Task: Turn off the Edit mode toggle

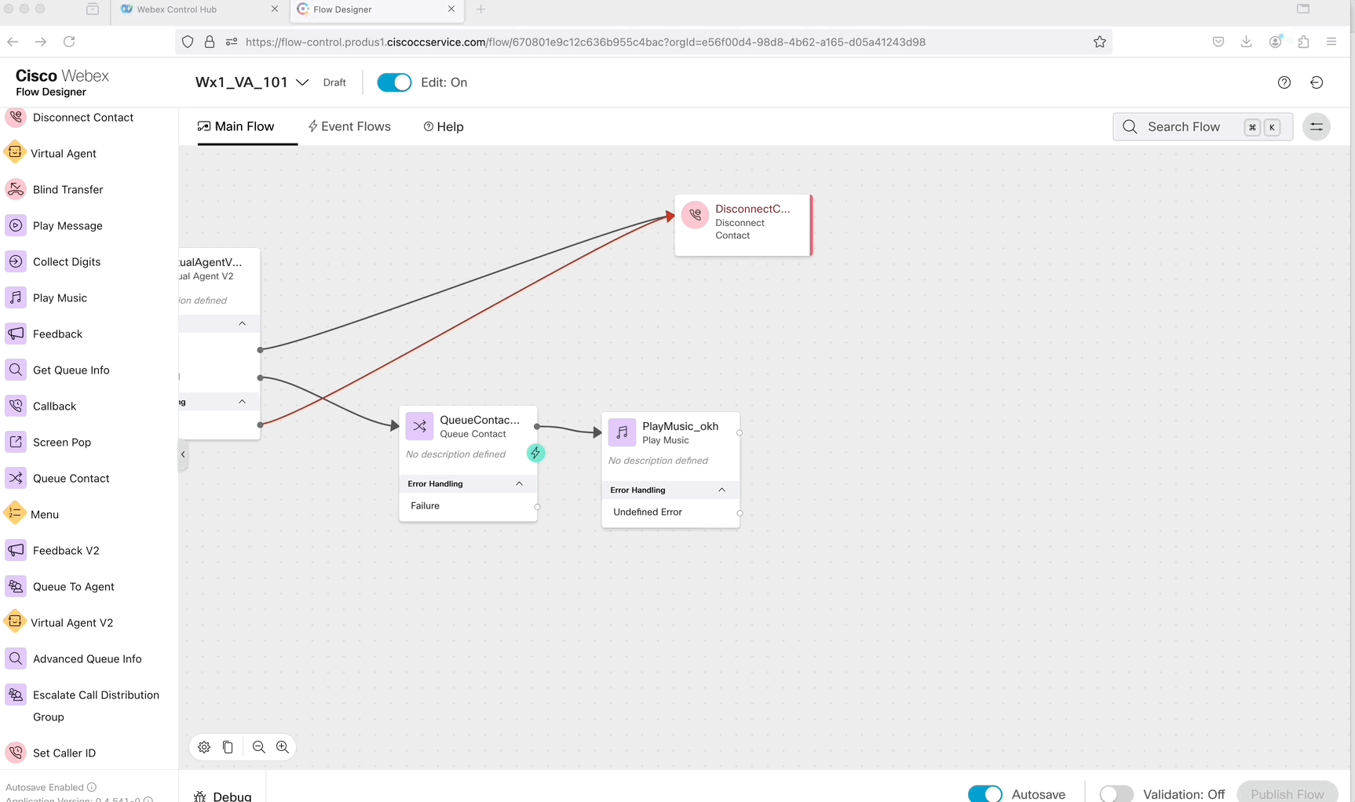Action: coord(394,82)
